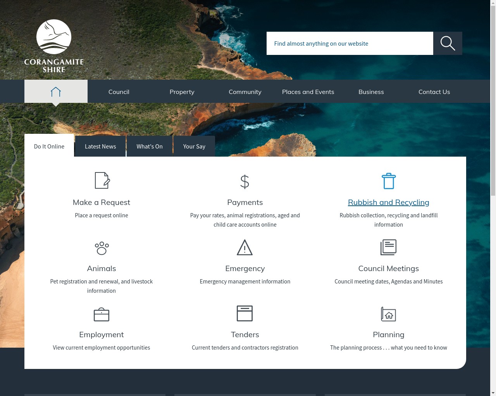
Task: Click the Employment briefcase icon
Action: click(102, 314)
